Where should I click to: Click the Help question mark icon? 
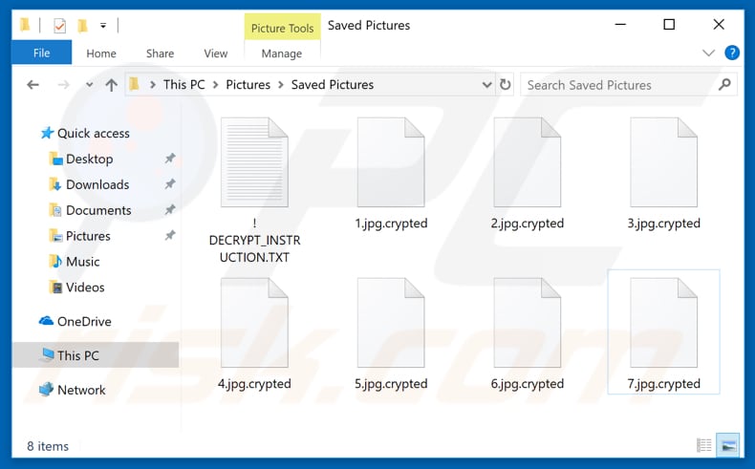[x=732, y=53]
